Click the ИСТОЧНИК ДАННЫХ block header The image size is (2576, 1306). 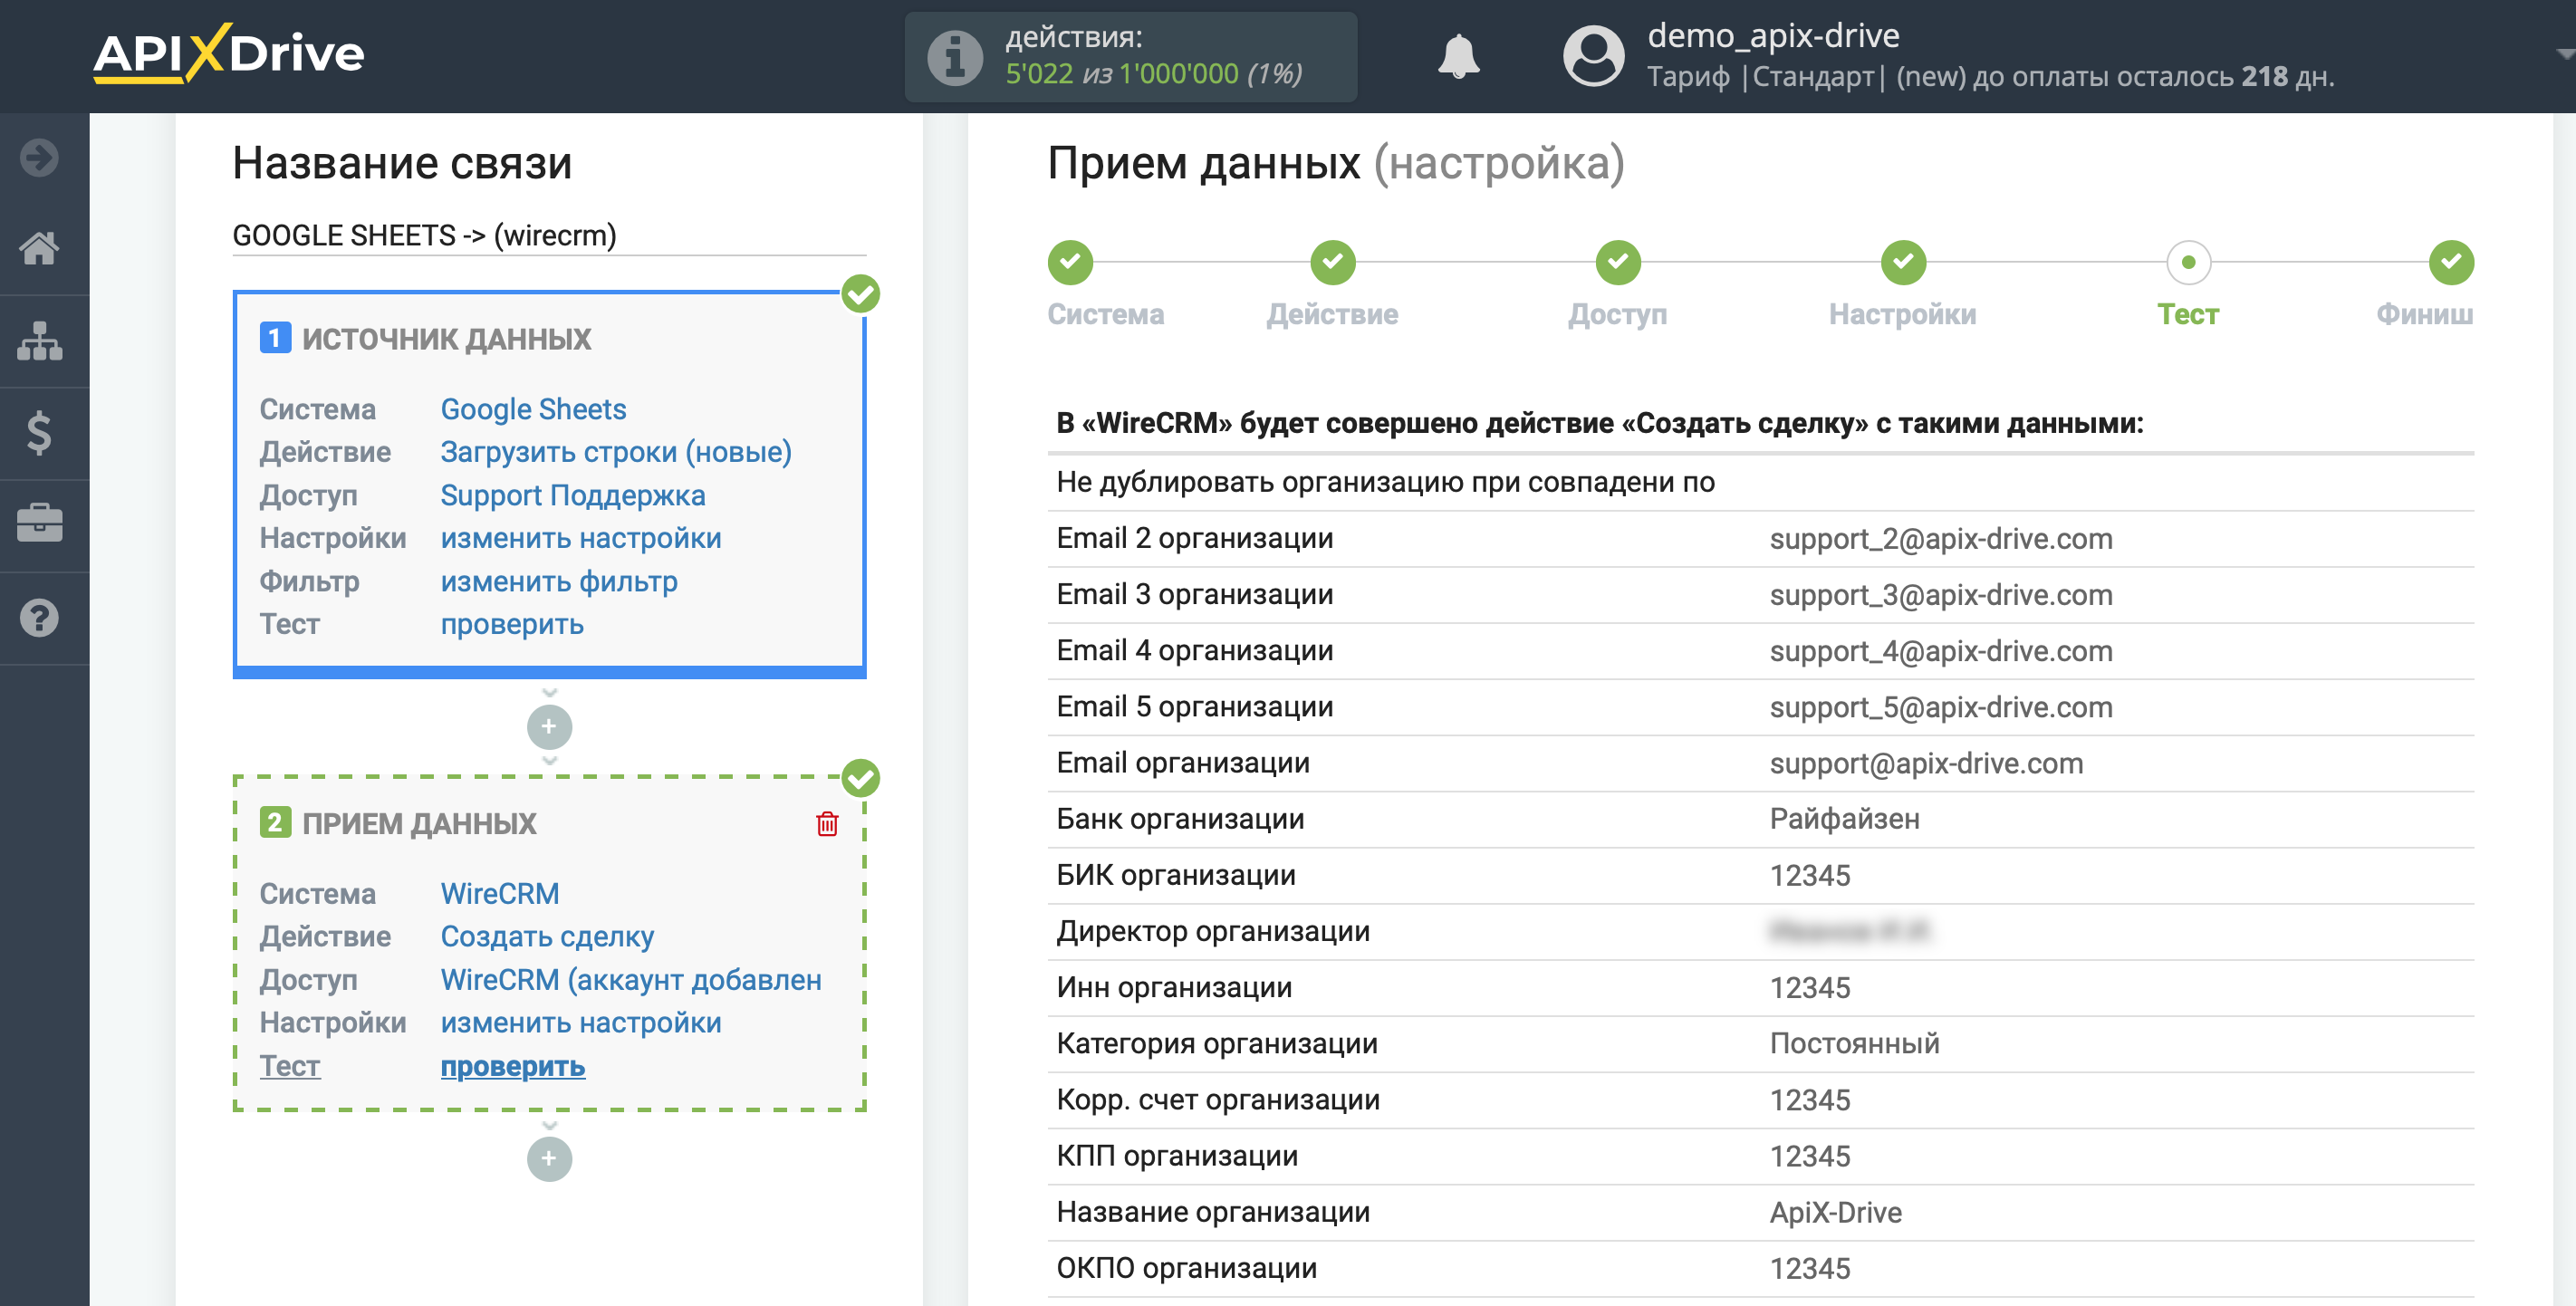pos(446,339)
